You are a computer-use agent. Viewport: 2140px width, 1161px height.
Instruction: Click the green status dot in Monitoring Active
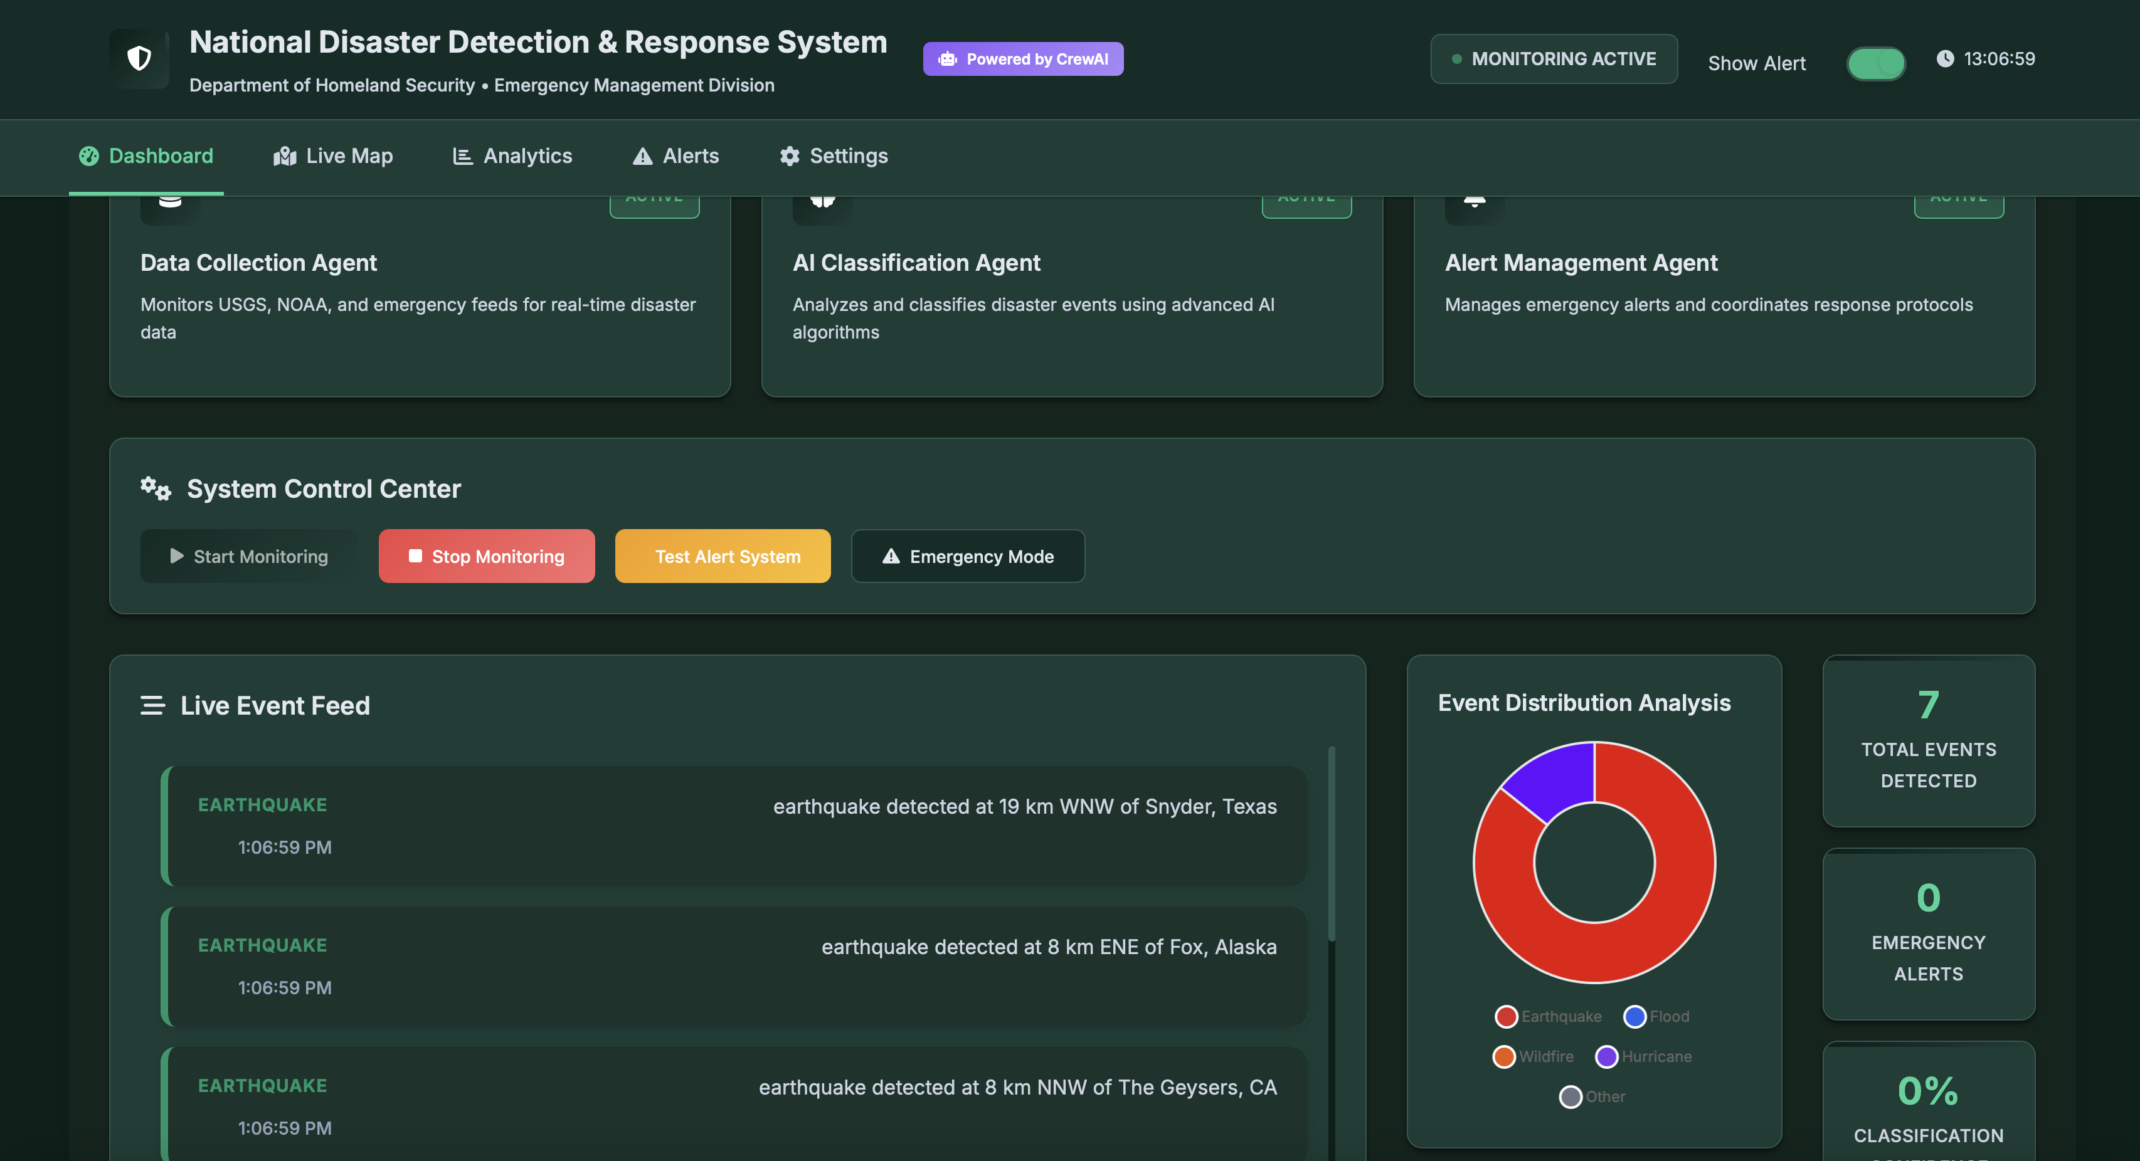[1456, 59]
